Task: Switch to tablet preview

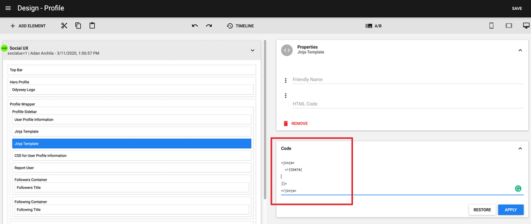Action: click(509, 26)
